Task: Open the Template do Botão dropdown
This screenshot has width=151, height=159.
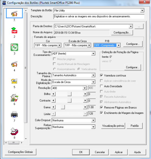Action: point(142,10)
